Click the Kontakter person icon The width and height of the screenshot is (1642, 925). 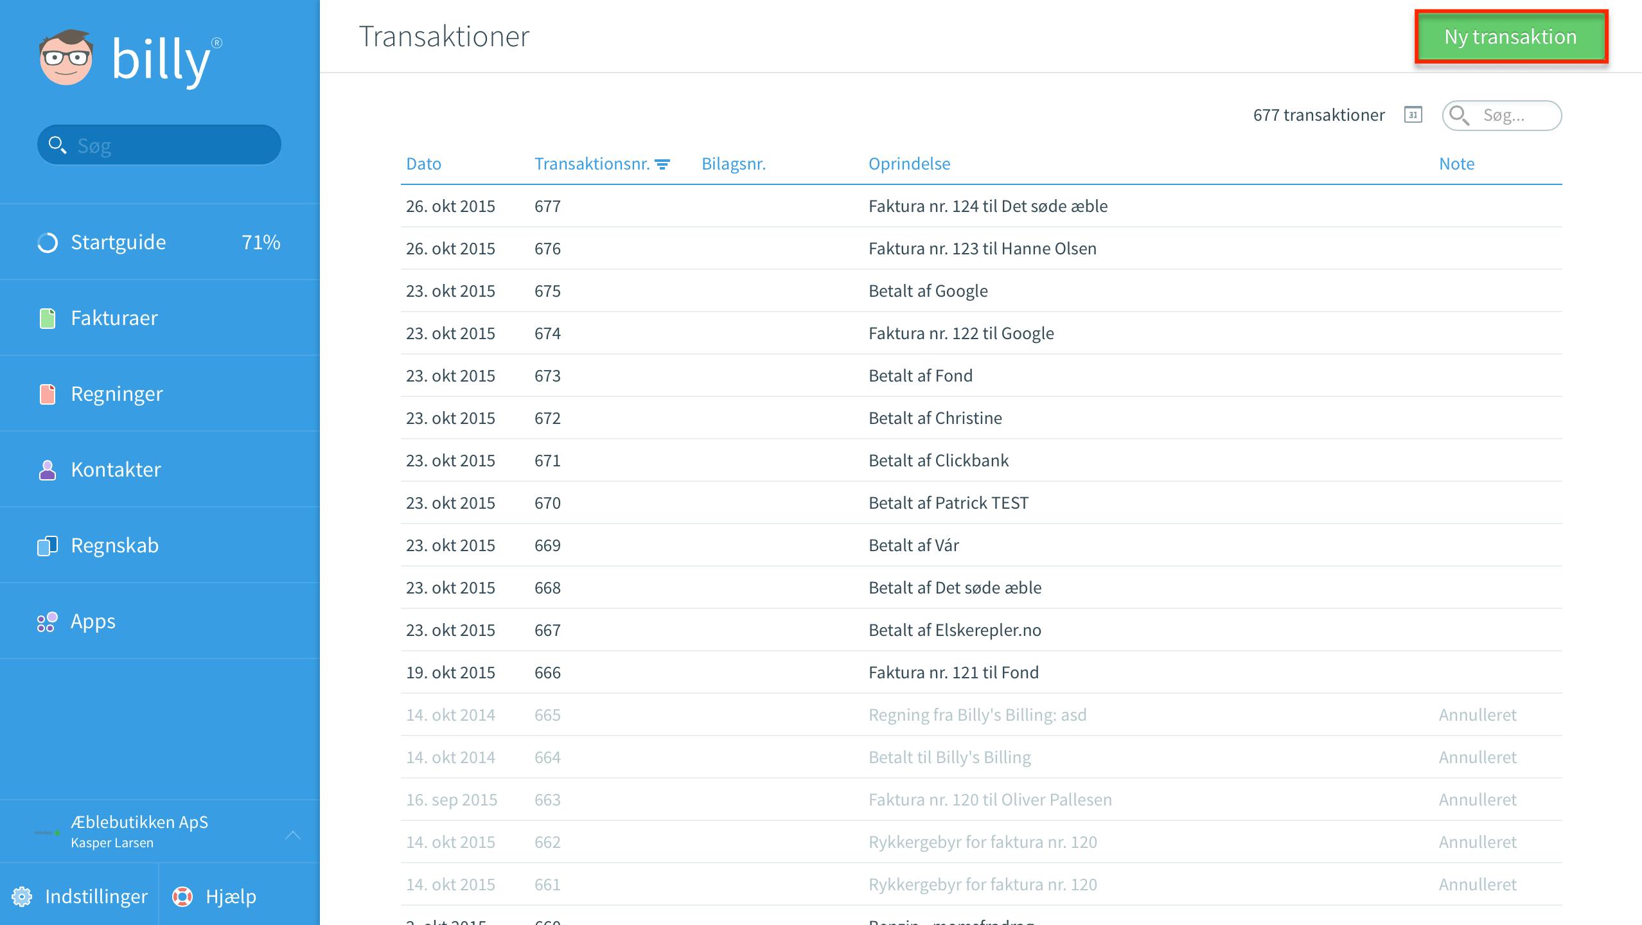48,470
